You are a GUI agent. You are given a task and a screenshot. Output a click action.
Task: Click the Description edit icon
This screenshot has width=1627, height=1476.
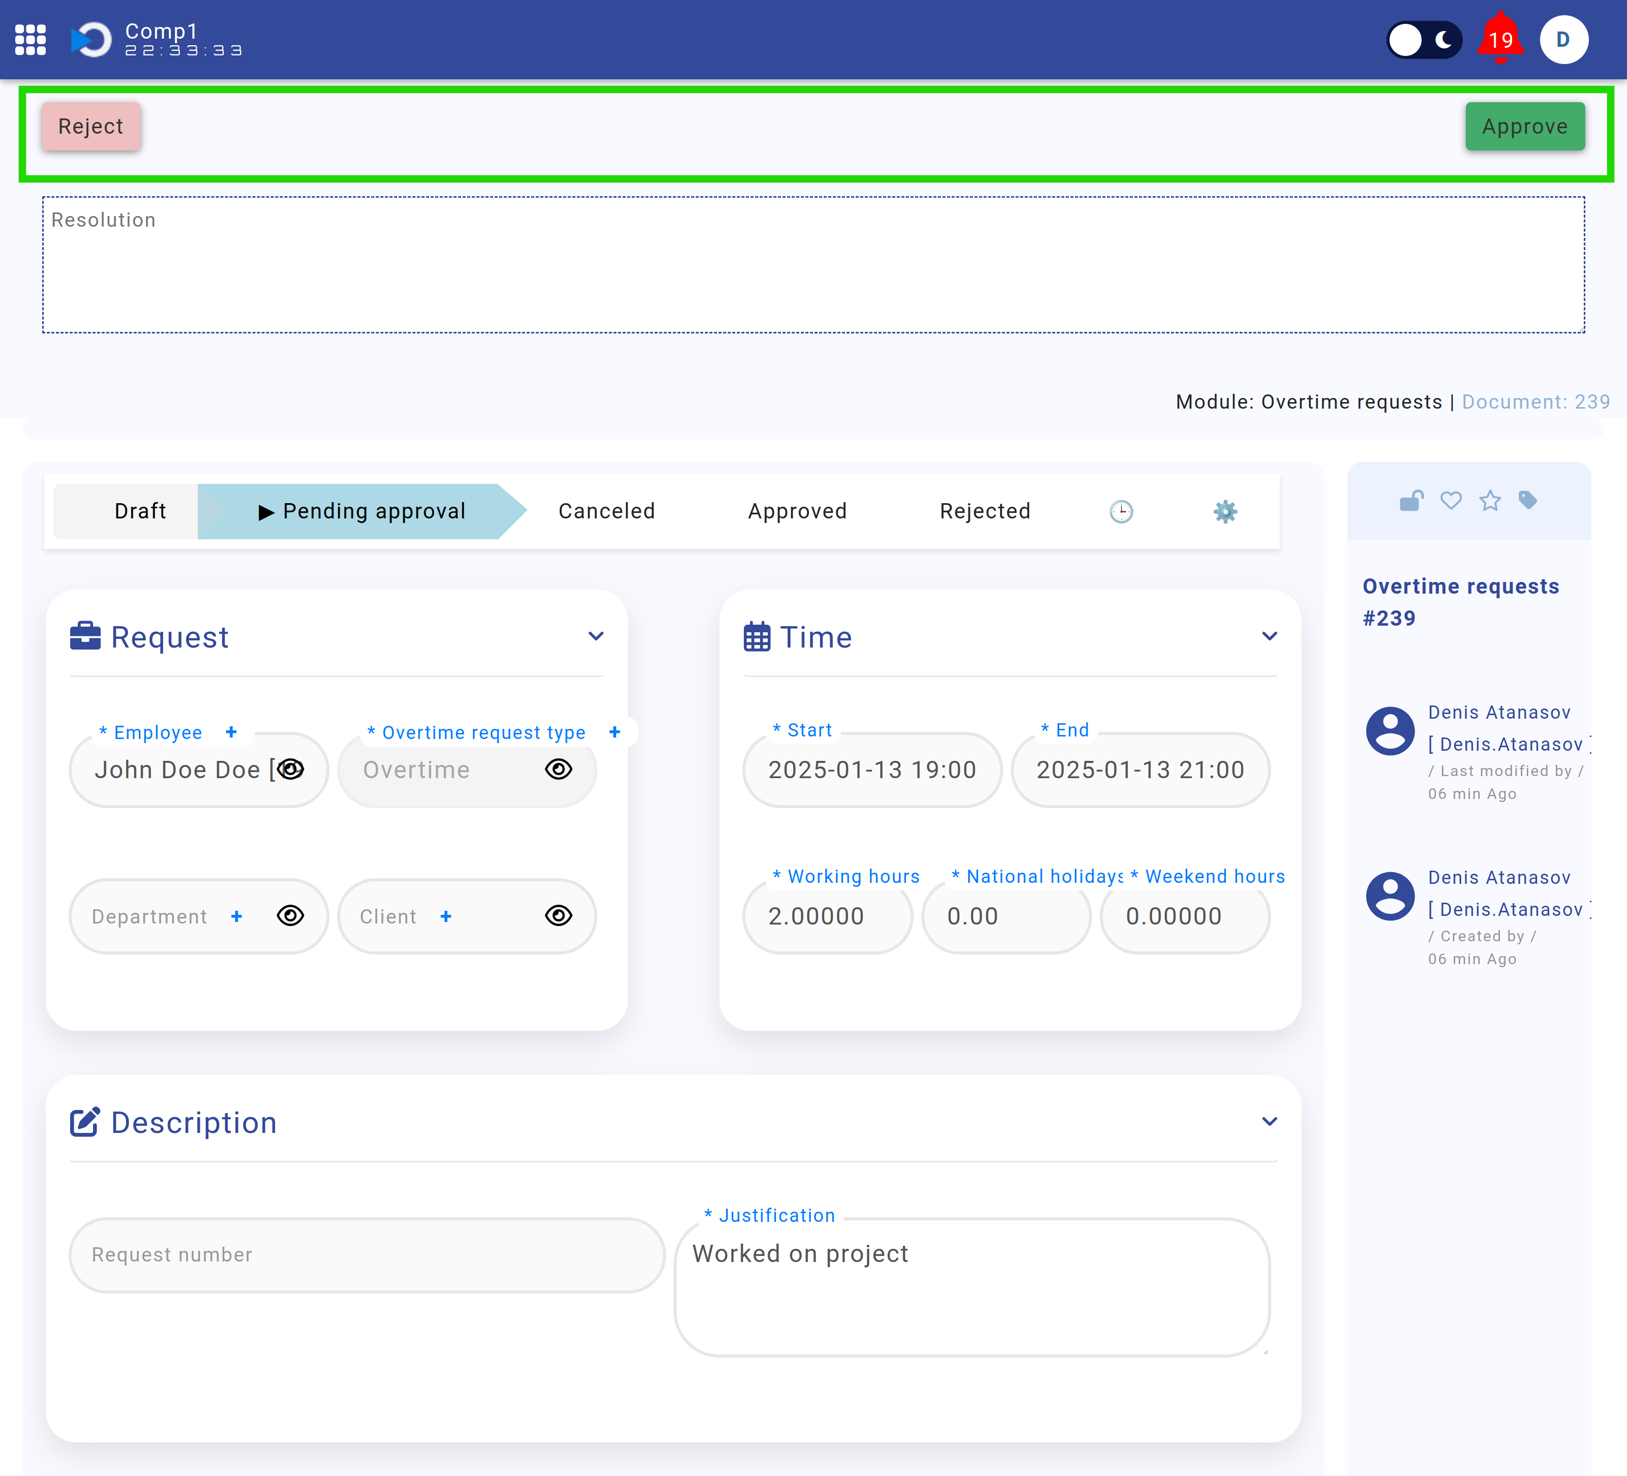click(85, 1122)
